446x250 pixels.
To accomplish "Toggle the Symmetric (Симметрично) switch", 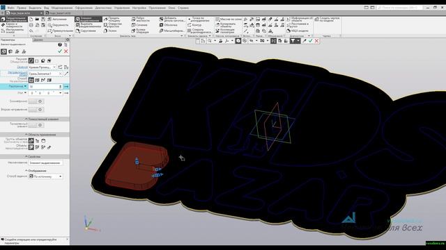I will (x=36, y=101).
